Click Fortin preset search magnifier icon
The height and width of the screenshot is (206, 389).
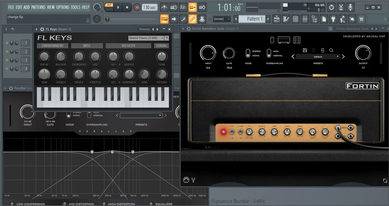[331, 50]
